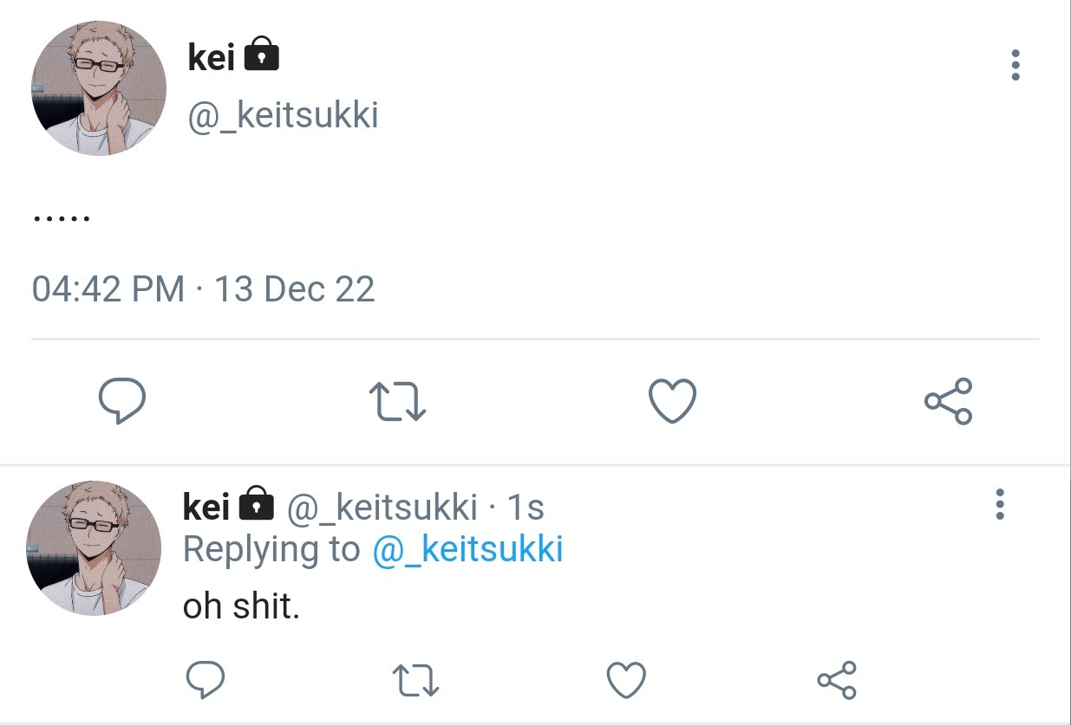Reply to the main '.....' tweet
1071x725 pixels.
(121, 402)
